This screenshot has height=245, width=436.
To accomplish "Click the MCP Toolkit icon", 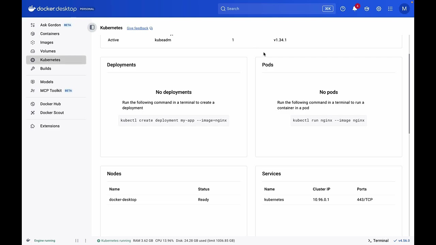I will [x=33, y=91].
